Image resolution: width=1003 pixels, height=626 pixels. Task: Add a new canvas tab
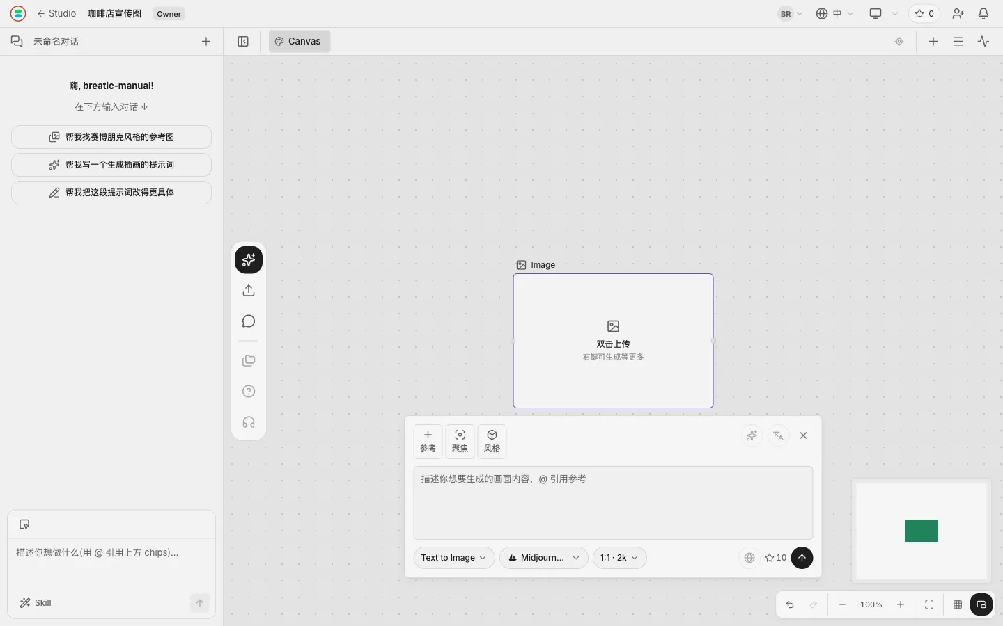[933, 41]
